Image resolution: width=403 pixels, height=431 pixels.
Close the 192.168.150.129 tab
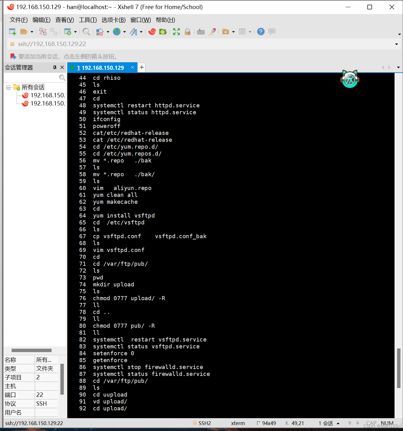point(132,67)
